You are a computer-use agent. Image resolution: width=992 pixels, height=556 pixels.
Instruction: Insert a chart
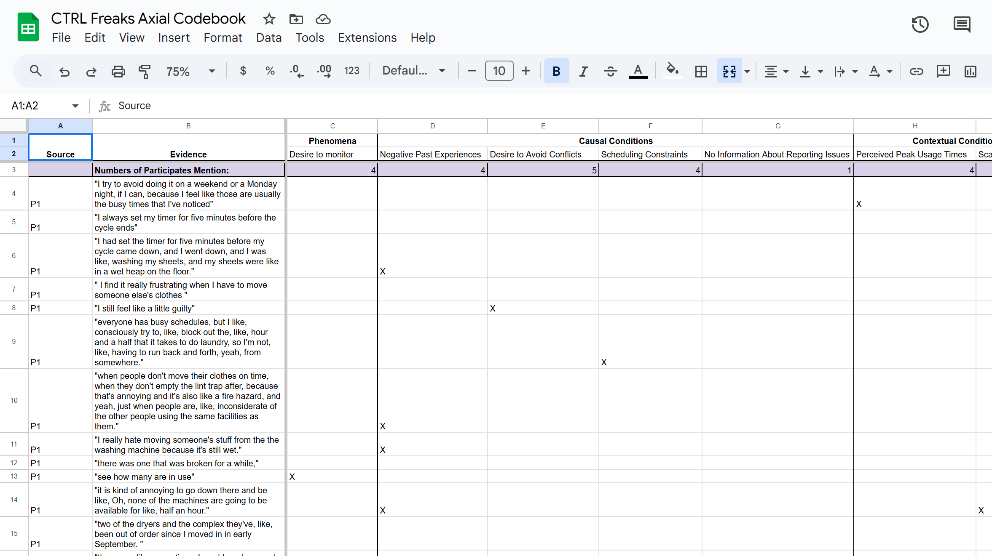[970, 71]
